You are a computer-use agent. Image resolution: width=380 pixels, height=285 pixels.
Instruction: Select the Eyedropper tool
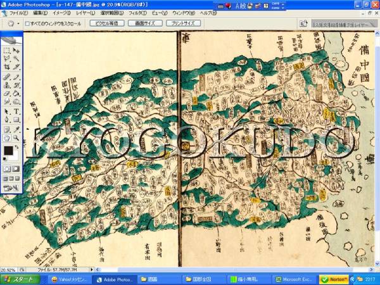point(16,129)
